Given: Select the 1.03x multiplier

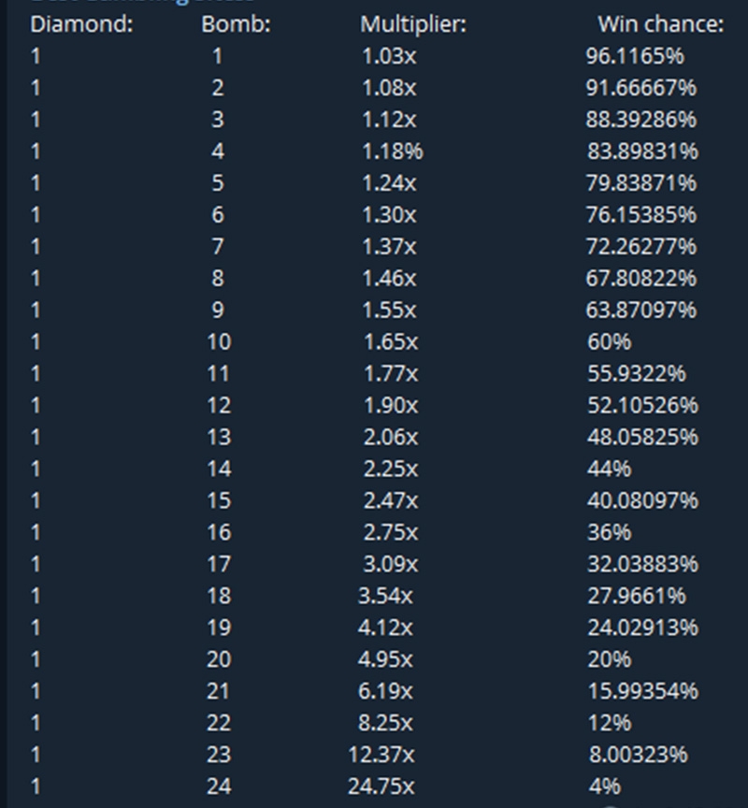Looking at the screenshot, I should [389, 56].
